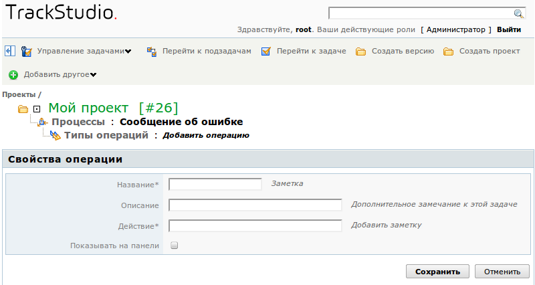Select 'Создать версию' in the toolbar
This screenshot has width=535, height=285.
tap(403, 52)
